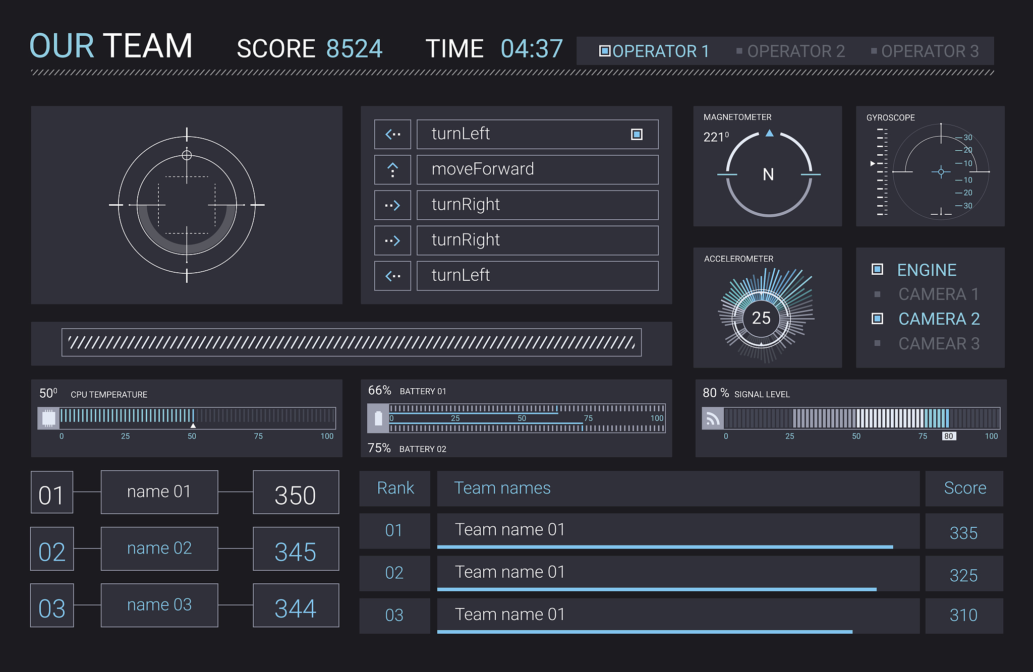Click the CPU chip icon
The height and width of the screenshot is (672, 1033).
(48, 418)
